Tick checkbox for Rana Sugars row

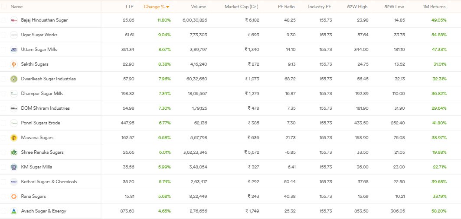click(3, 197)
